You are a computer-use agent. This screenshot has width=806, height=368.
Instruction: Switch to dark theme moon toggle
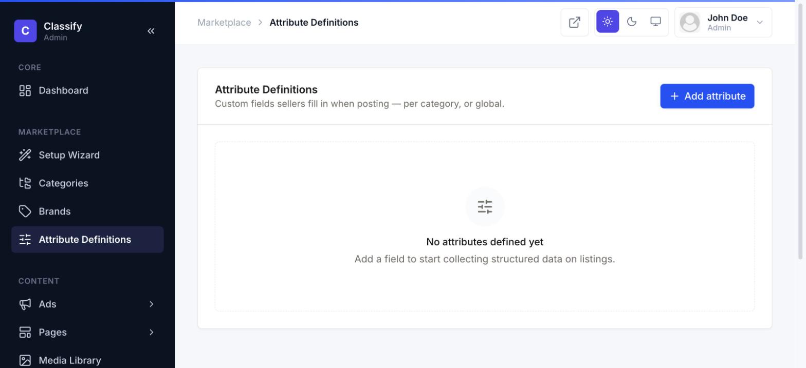pyautogui.click(x=632, y=22)
